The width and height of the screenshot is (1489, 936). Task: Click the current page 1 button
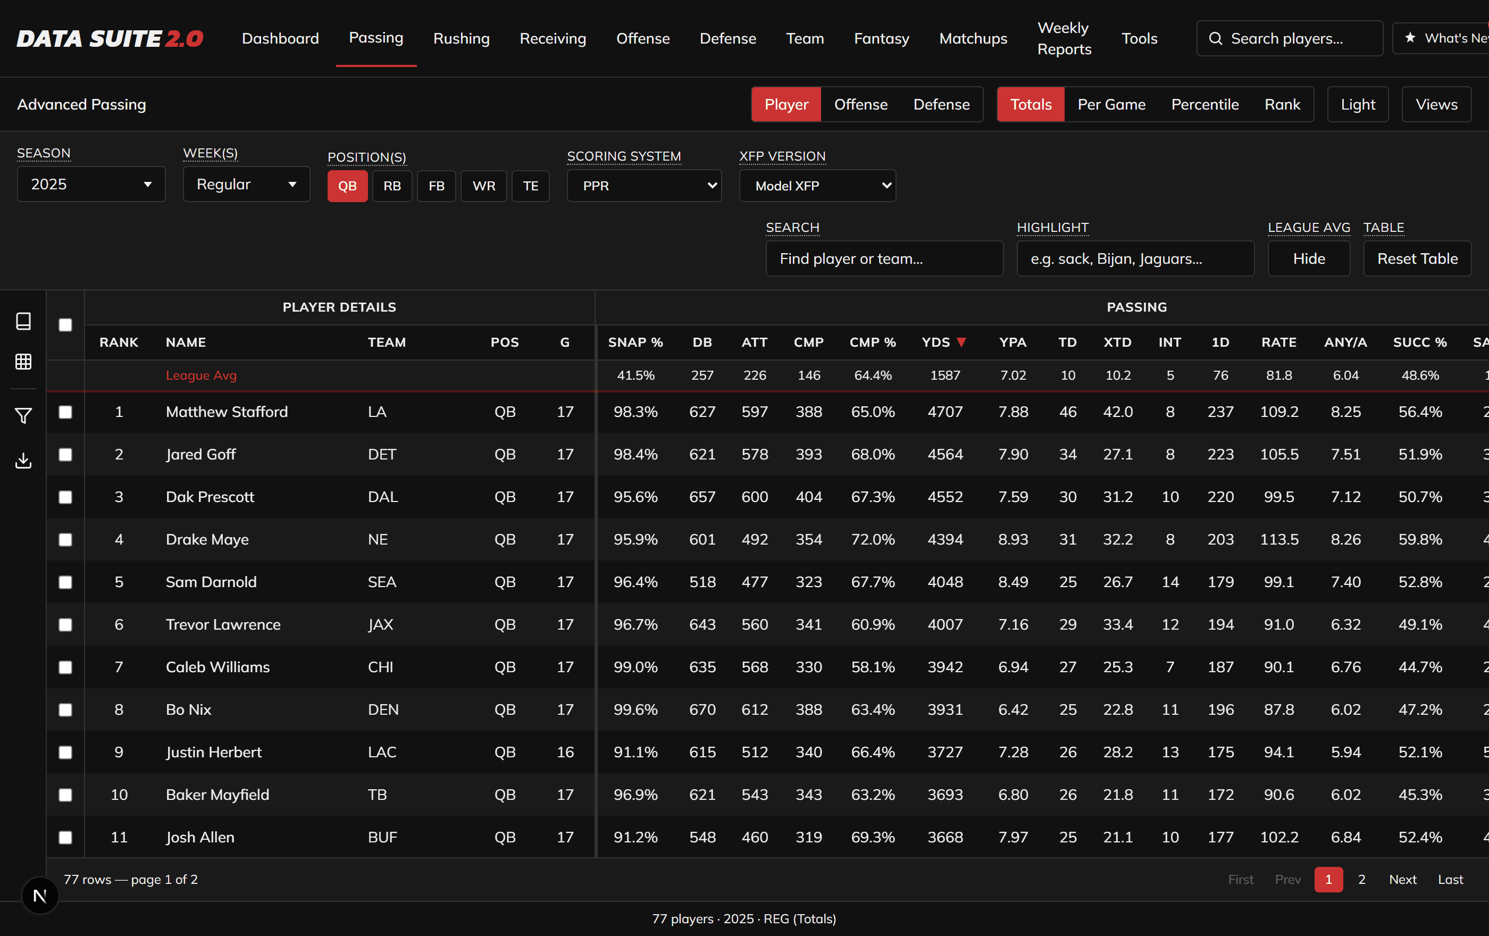[x=1328, y=879]
